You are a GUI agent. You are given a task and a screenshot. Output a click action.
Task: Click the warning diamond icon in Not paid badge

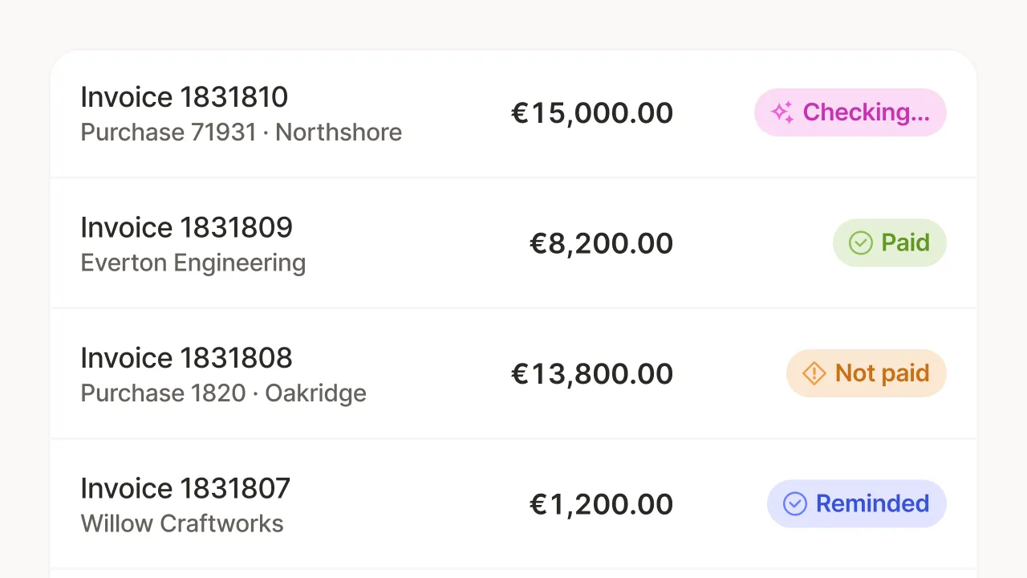(814, 373)
